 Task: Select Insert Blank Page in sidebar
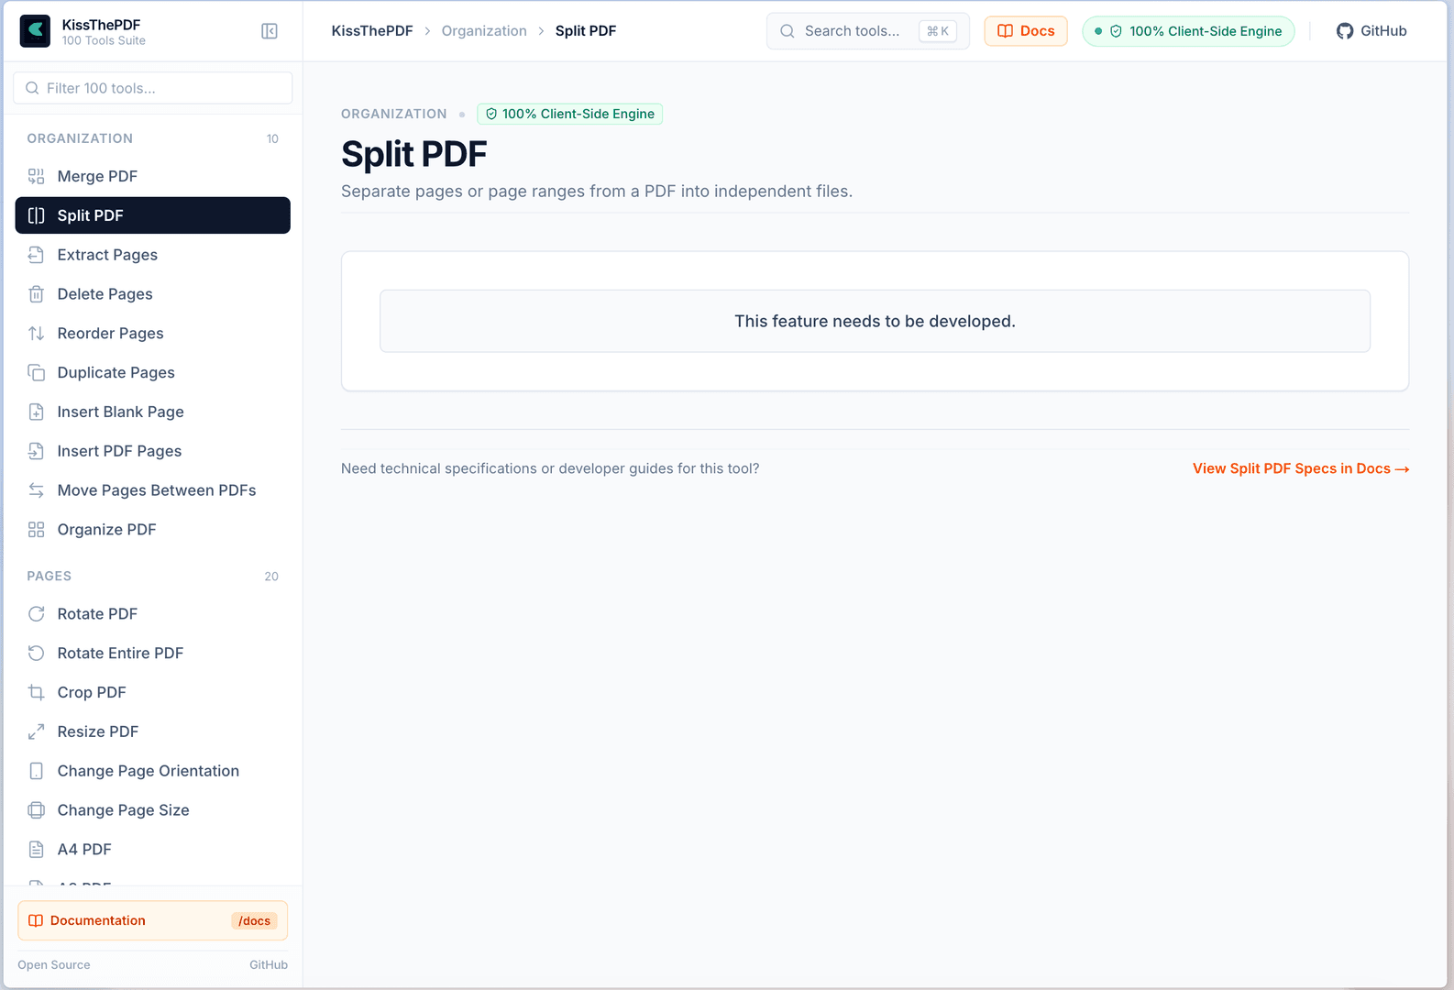click(153, 412)
